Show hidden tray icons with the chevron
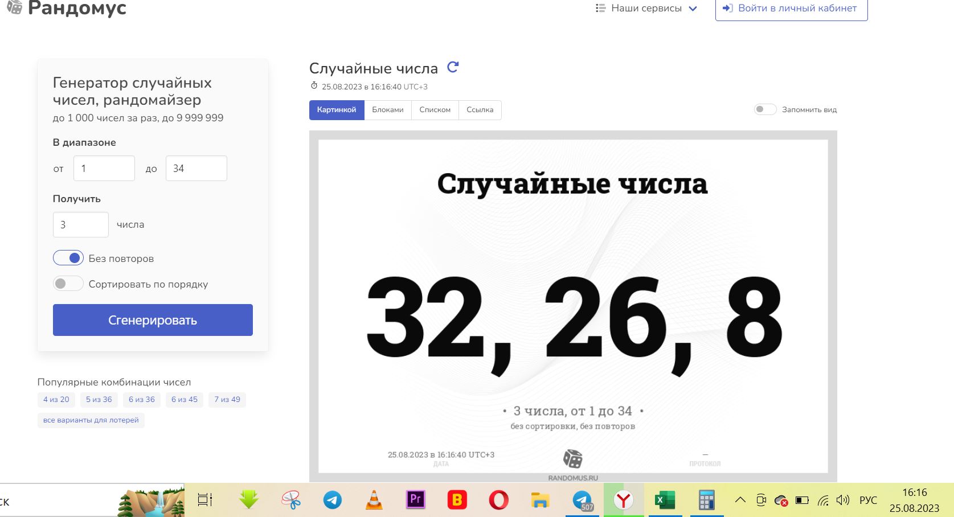The width and height of the screenshot is (954, 517). click(740, 500)
